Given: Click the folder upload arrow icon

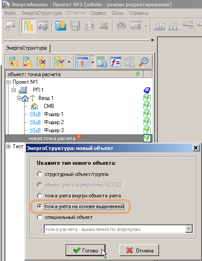Looking at the screenshot, I should pos(61,26).
